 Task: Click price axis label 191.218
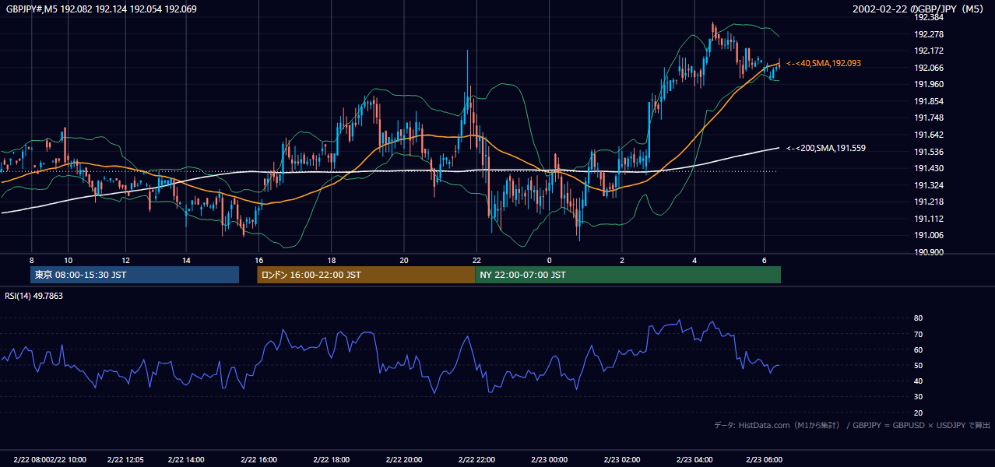[x=929, y=202]
